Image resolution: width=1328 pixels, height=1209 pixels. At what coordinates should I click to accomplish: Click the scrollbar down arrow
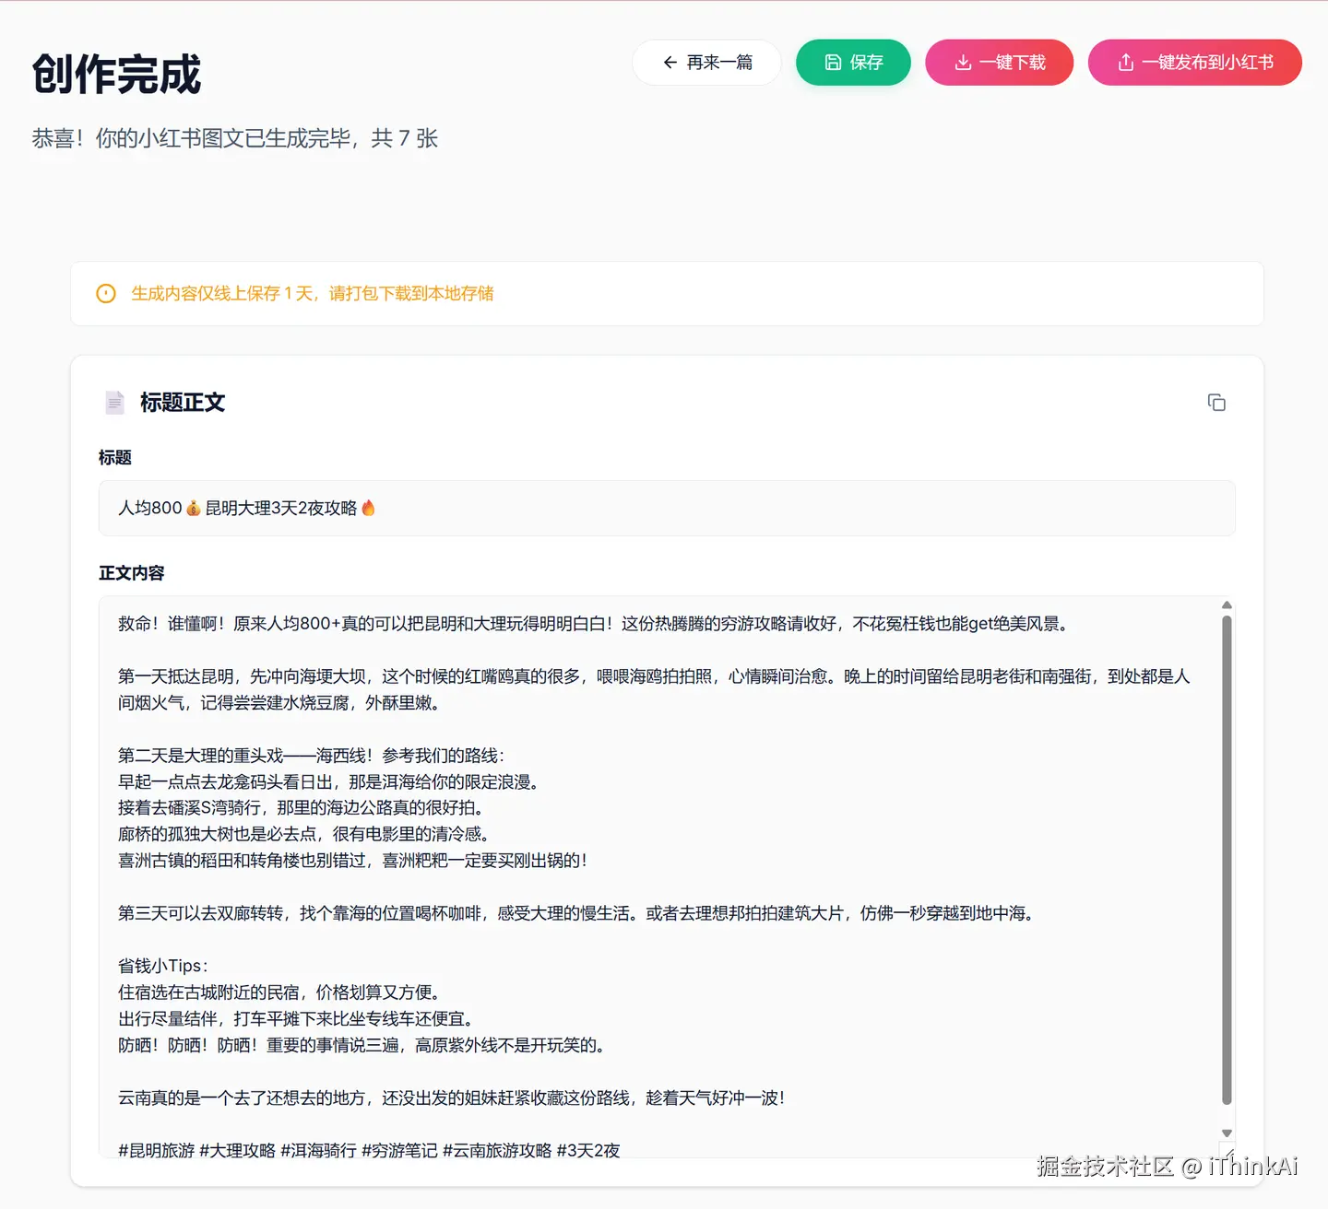(x=1227, y=1133)
